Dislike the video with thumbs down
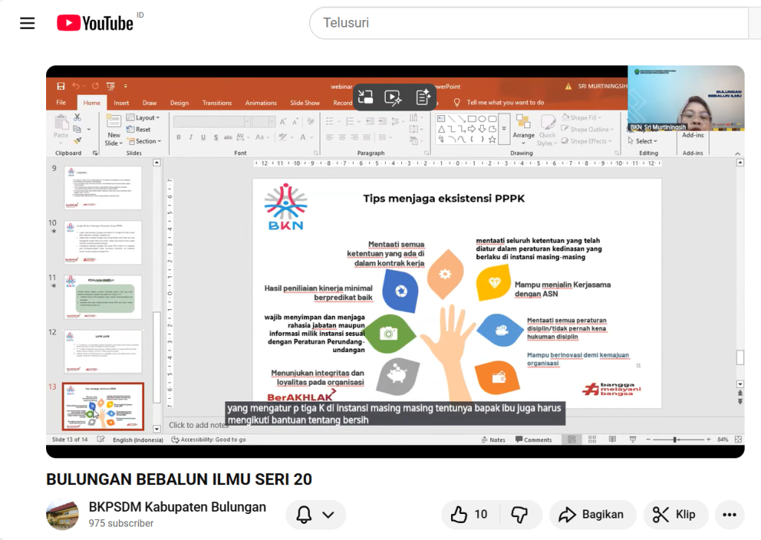761x540 pixels. [519, 515]
